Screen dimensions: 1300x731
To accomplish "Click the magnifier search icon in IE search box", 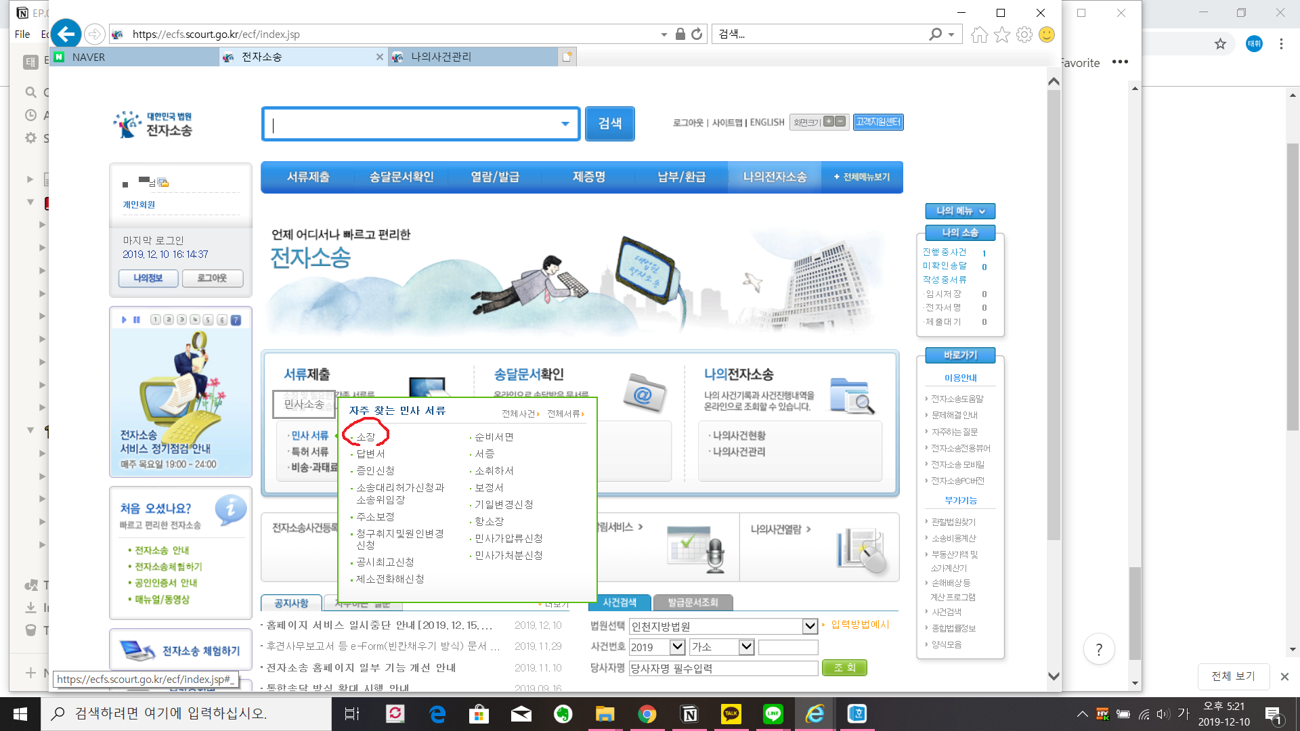I will tap(935, 34).
